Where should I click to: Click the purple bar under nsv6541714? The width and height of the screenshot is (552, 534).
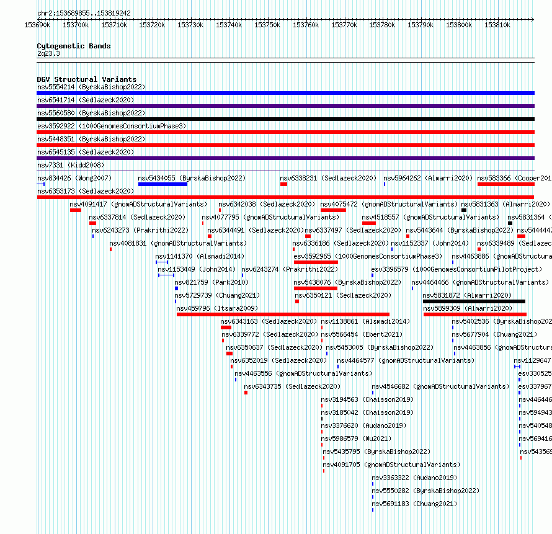click(x=285, y=106)
